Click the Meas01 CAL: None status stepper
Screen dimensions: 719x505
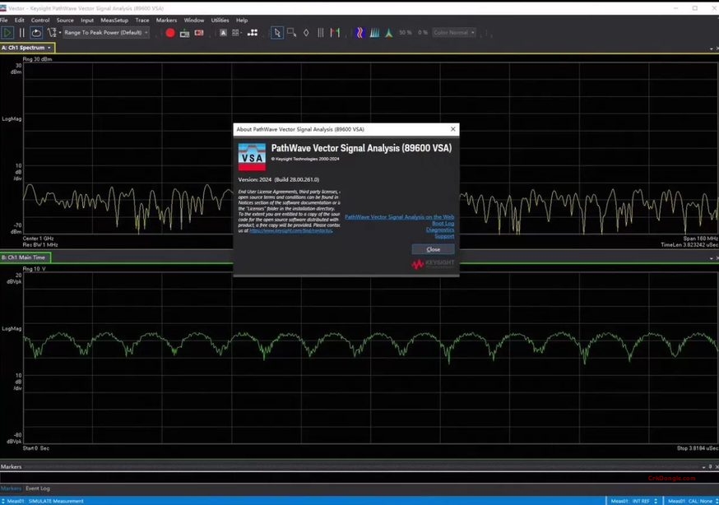click(x=717, y=501)
